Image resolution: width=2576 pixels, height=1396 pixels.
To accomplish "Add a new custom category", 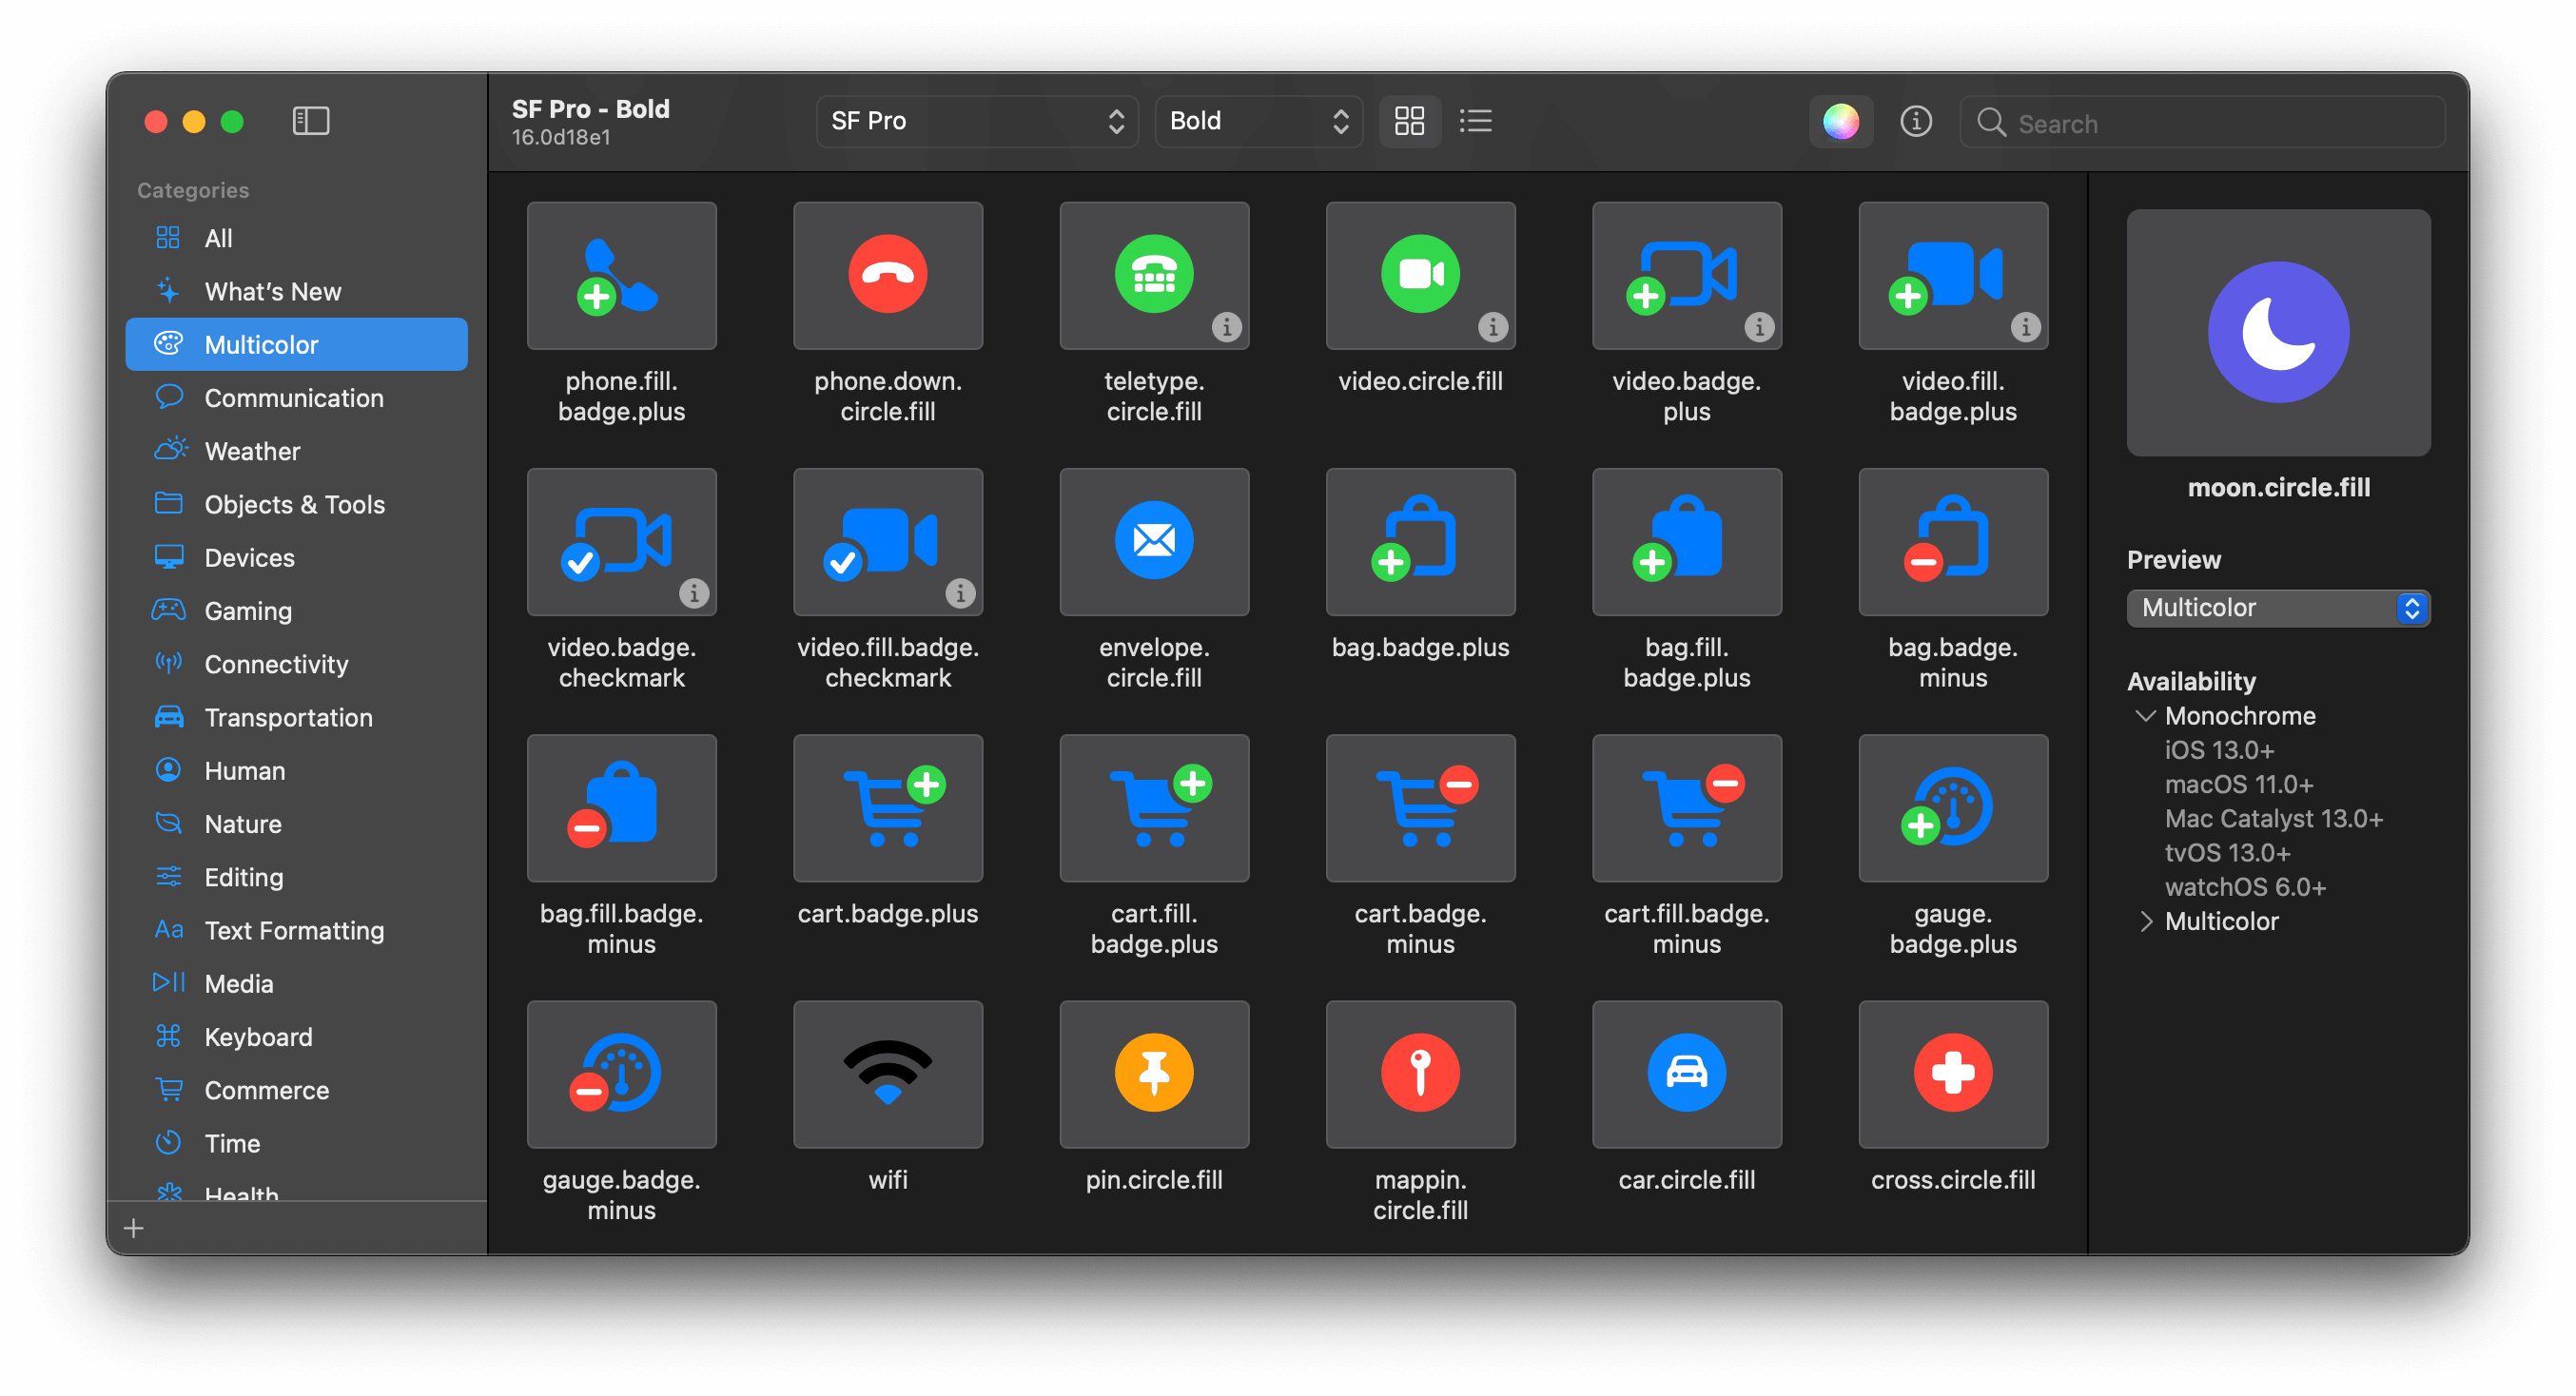I will point(134,1227).
